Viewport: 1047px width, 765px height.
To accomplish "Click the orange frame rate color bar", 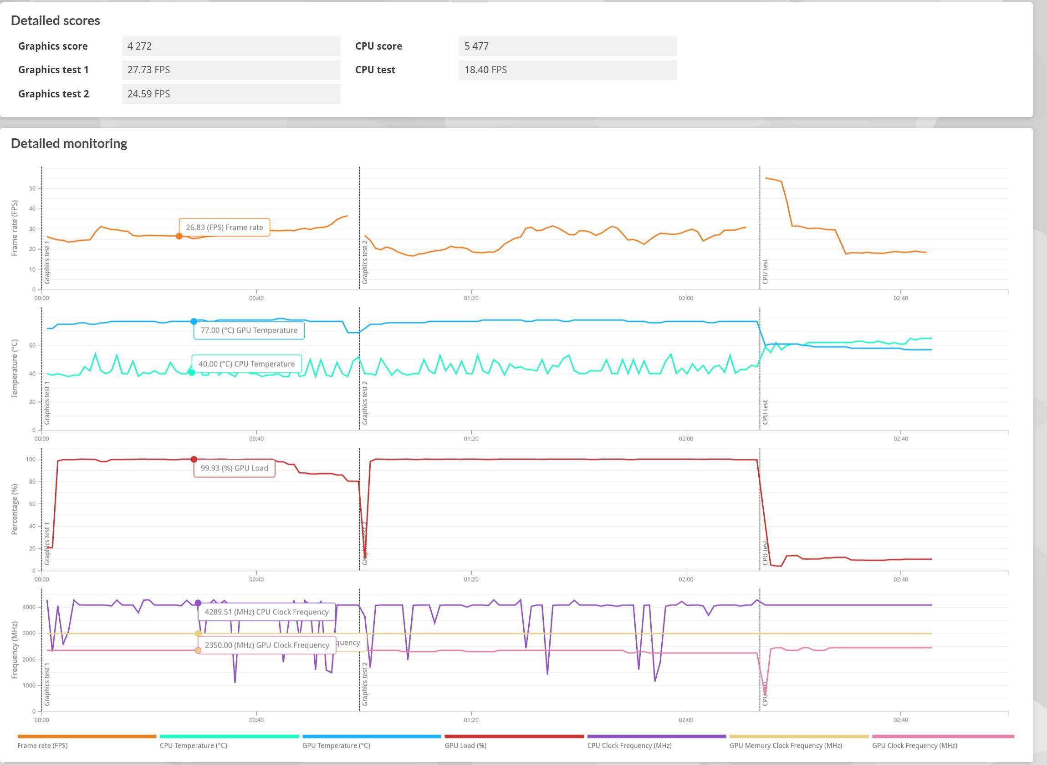I will (x=87, y=736).
